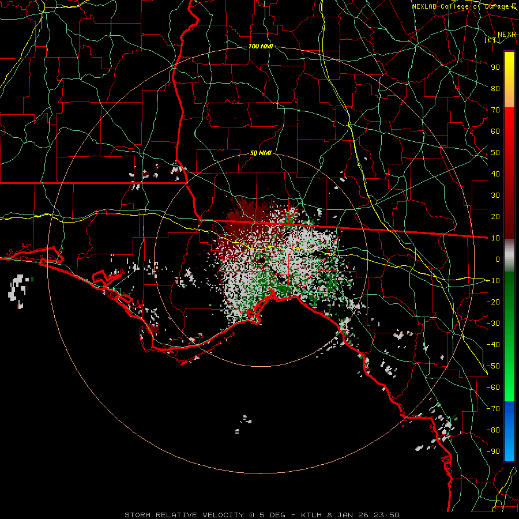The image size is (519, 519).
Task: Click the gray zero-velocity band of the color bar
Action: pyautogui.click(x=509, y=255)
